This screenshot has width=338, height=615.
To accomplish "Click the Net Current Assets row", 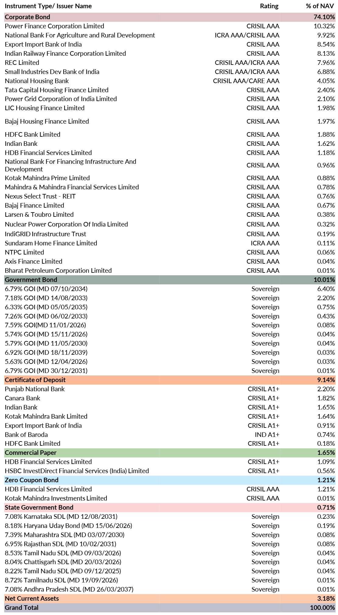I will click(x=170, y=598).
